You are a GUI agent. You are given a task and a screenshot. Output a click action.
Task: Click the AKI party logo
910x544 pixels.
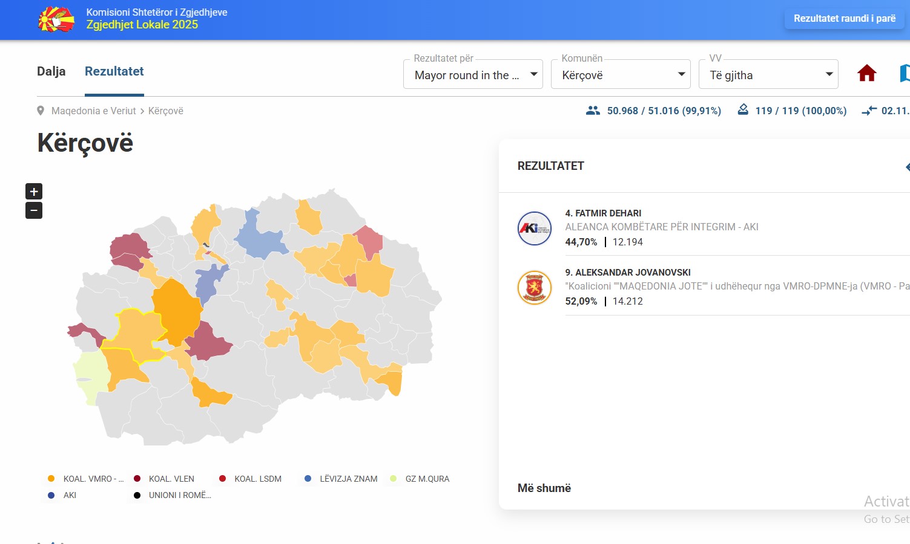click(534, 228)
